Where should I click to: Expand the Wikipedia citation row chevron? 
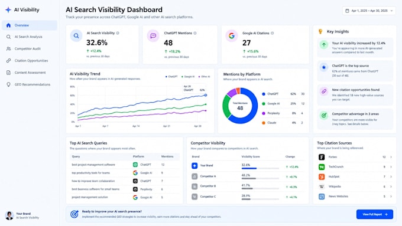(x=391, y=186)
